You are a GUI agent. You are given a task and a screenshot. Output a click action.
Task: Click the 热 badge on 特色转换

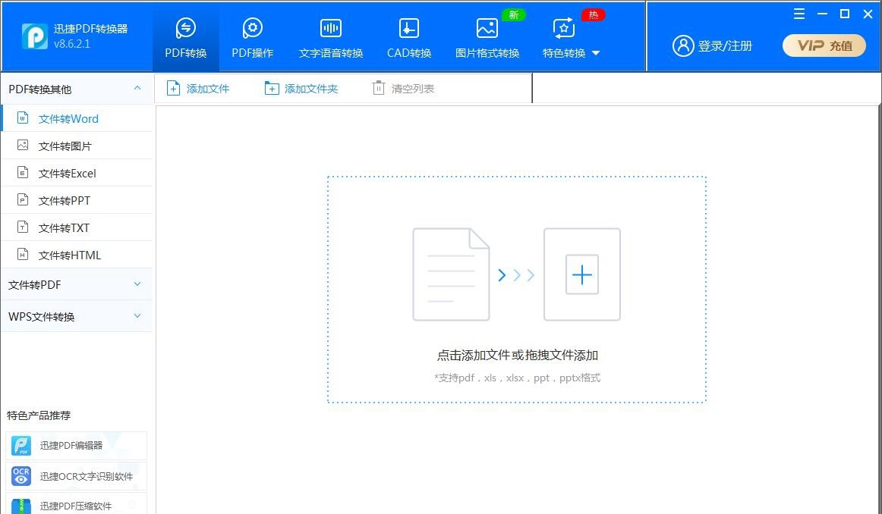(593, 15)
